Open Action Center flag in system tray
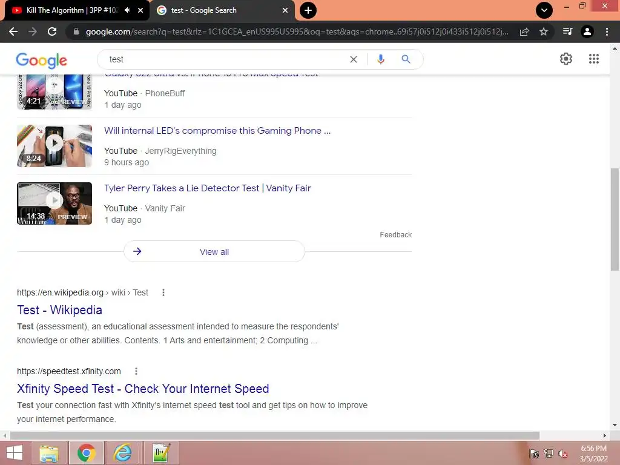Image resolution: width=620 pixels, height=465 pixels. click(534, 453)
